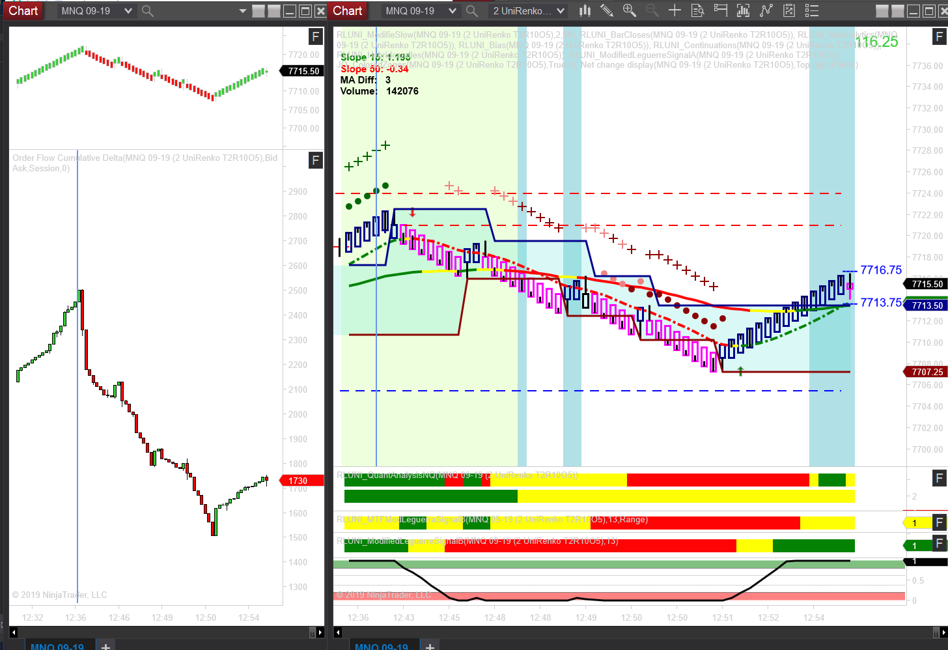Click the 'Volume: 142076' text
948x650 pixels.
coord(380,91)
